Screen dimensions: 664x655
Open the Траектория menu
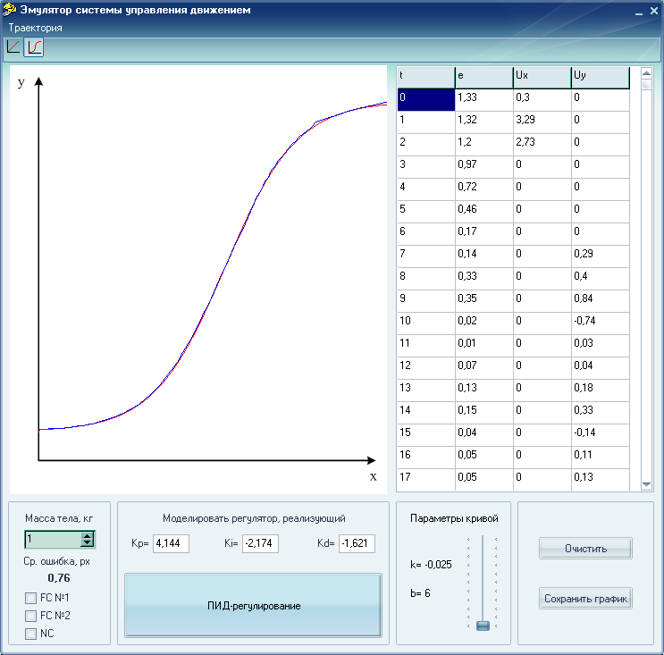[x=36, y=28]
